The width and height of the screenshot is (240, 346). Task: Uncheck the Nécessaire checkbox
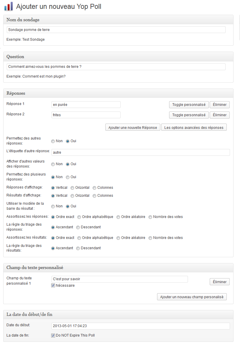click(x=53, y=285)
